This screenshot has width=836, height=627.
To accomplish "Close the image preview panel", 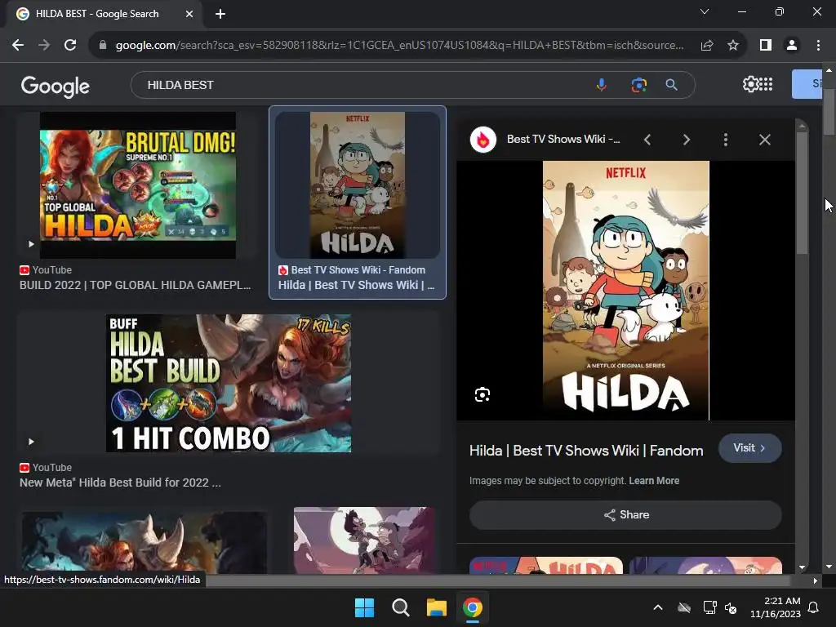I will (x=764, y=140).
